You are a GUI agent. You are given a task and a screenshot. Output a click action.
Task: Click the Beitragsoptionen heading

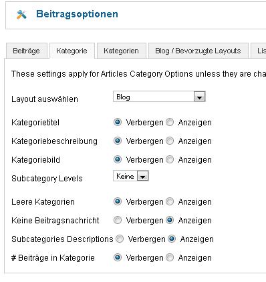click(x=77, y=14)
